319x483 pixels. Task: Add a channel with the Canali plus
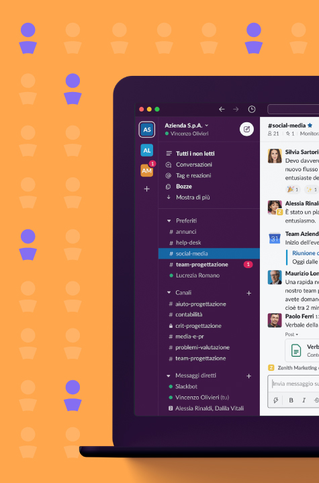pyautogui.click(x=248, y=294)
